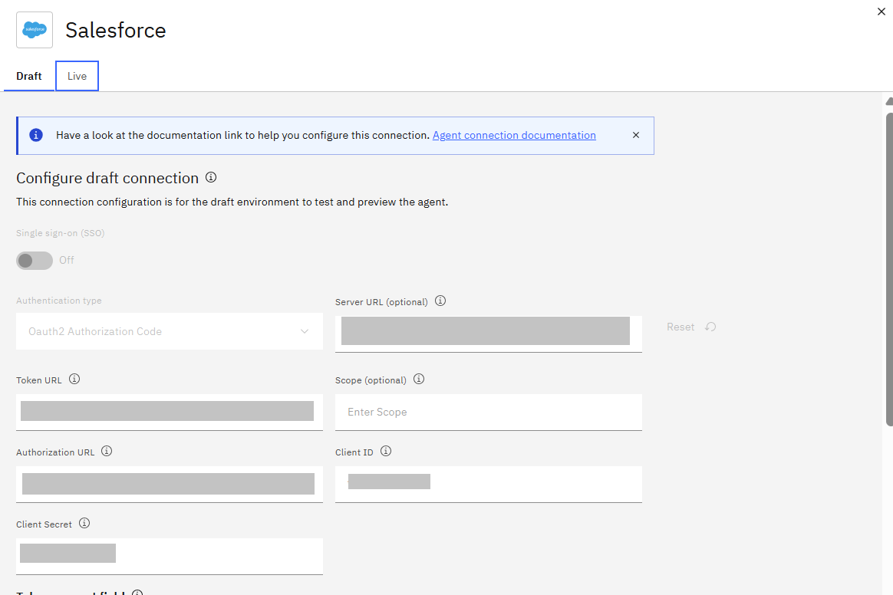This screenshot has height=595, width=893.
Task: Switch to the Live tab
Action: click(x=77, y=76)
